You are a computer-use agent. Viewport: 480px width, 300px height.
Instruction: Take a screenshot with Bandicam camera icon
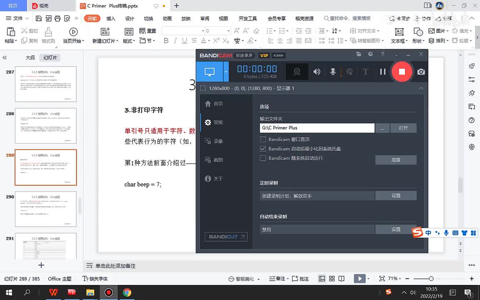(x=421, y=72)
